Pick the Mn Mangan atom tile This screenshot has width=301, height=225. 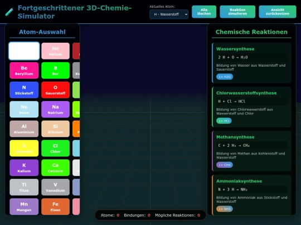point(24,207)
